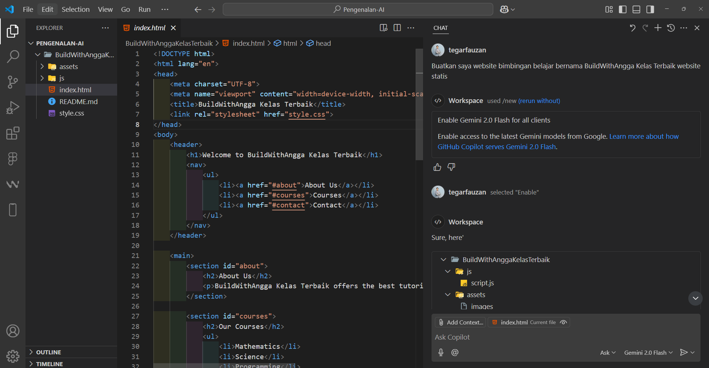Insert a mention with the @ icon
Image resolution: width=709 pixels, height=368 pixels.
click(455, 352)
